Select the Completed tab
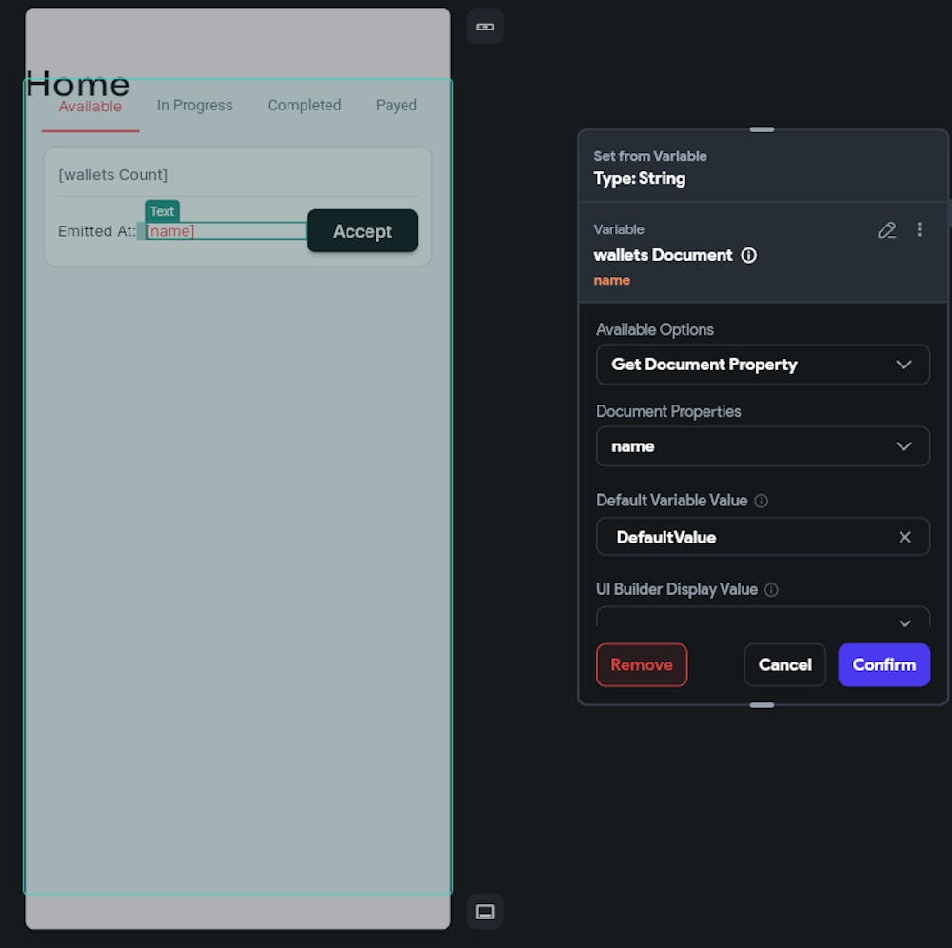952x948 pixels. (305, 106)
